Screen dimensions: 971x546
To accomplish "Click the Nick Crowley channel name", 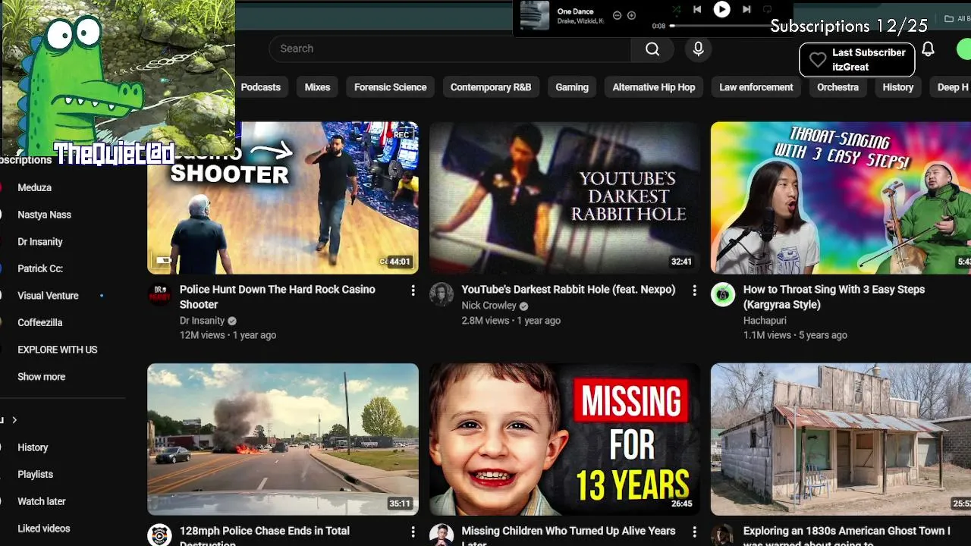I will tap(489, 306).
